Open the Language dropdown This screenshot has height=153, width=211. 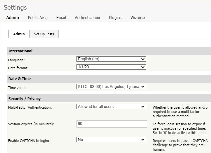coord(111,59)
